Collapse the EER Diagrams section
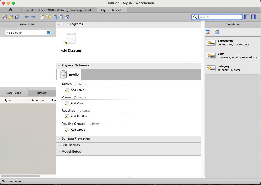 (x=59, y=24)
